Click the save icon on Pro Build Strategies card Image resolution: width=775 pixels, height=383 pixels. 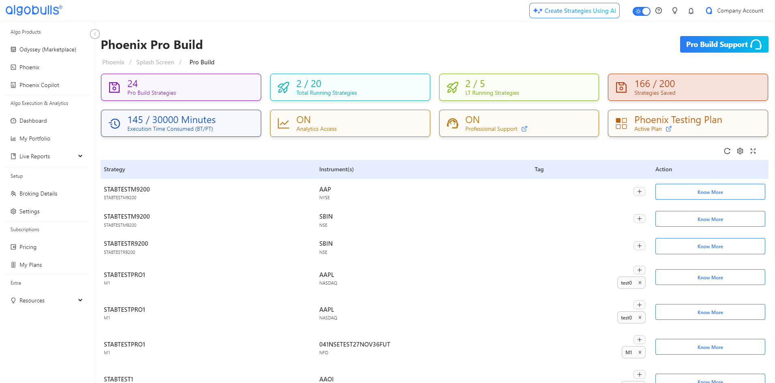point(114,87)
